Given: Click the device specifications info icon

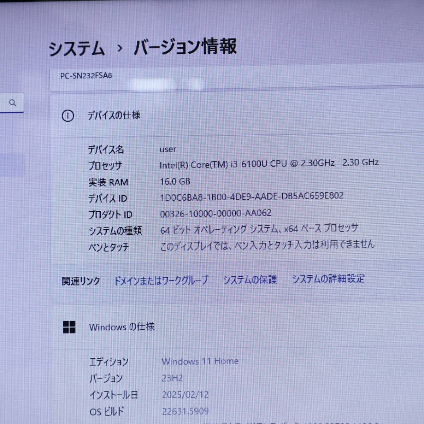Looking at the screenshot, I should pos(68,116).
